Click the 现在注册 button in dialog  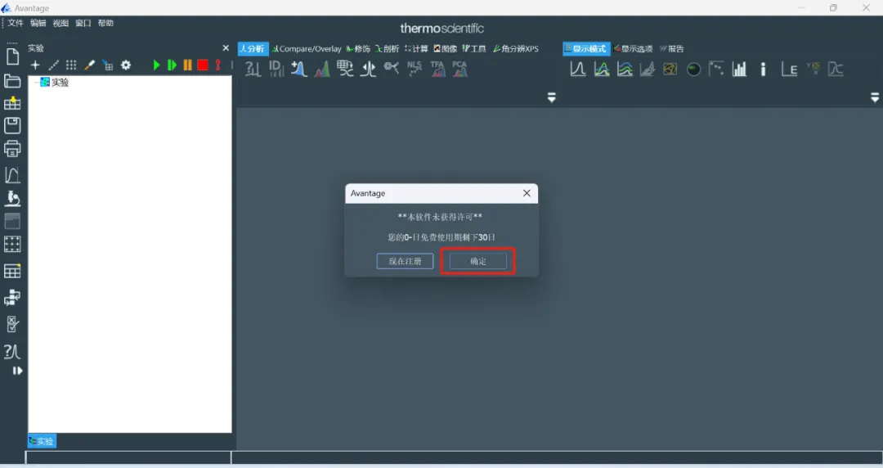point(405,261)
